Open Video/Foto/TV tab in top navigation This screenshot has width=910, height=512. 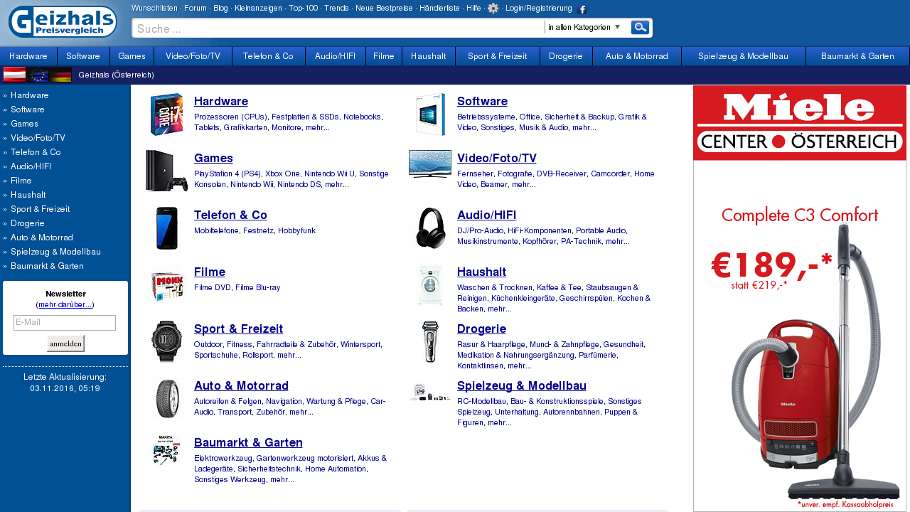click(193, 56)
